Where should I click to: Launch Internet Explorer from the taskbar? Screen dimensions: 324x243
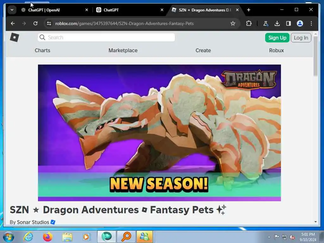28,237
